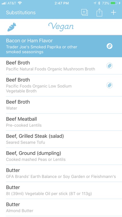Go back to Substitutions

pyautogui.click(x=21, y=12)
